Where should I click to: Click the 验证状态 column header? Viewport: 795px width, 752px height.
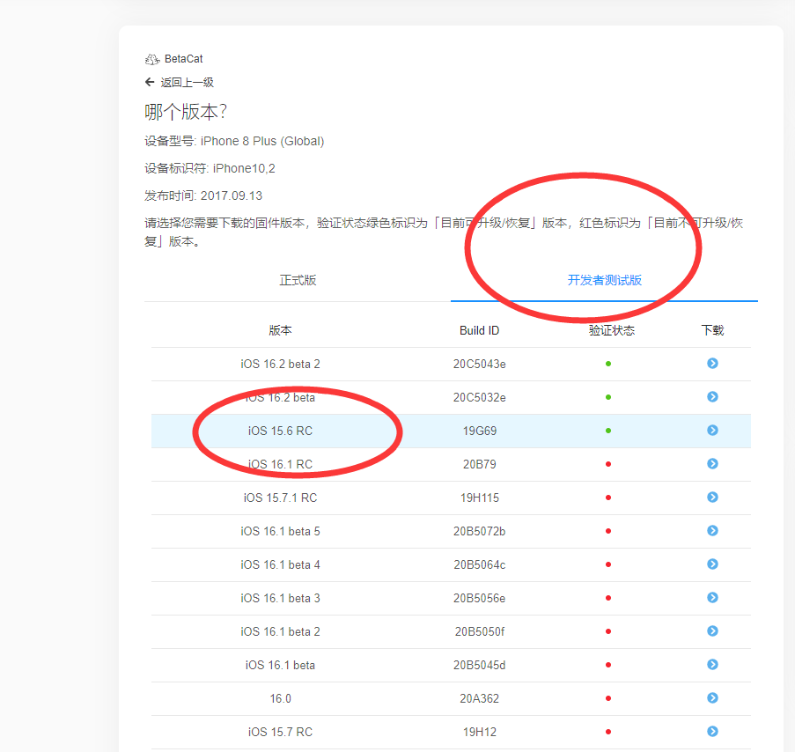[611, 330]
